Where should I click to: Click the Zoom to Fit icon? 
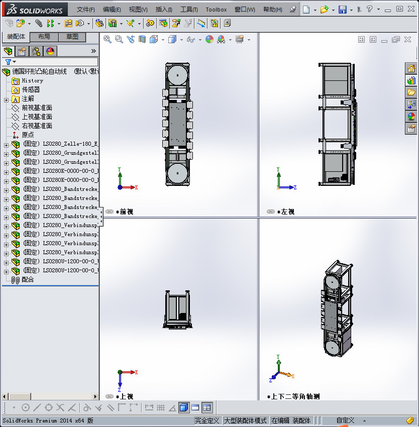[108, 40]
